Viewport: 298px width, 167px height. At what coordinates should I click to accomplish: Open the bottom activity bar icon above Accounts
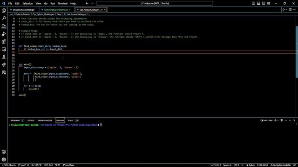[4, 72]
